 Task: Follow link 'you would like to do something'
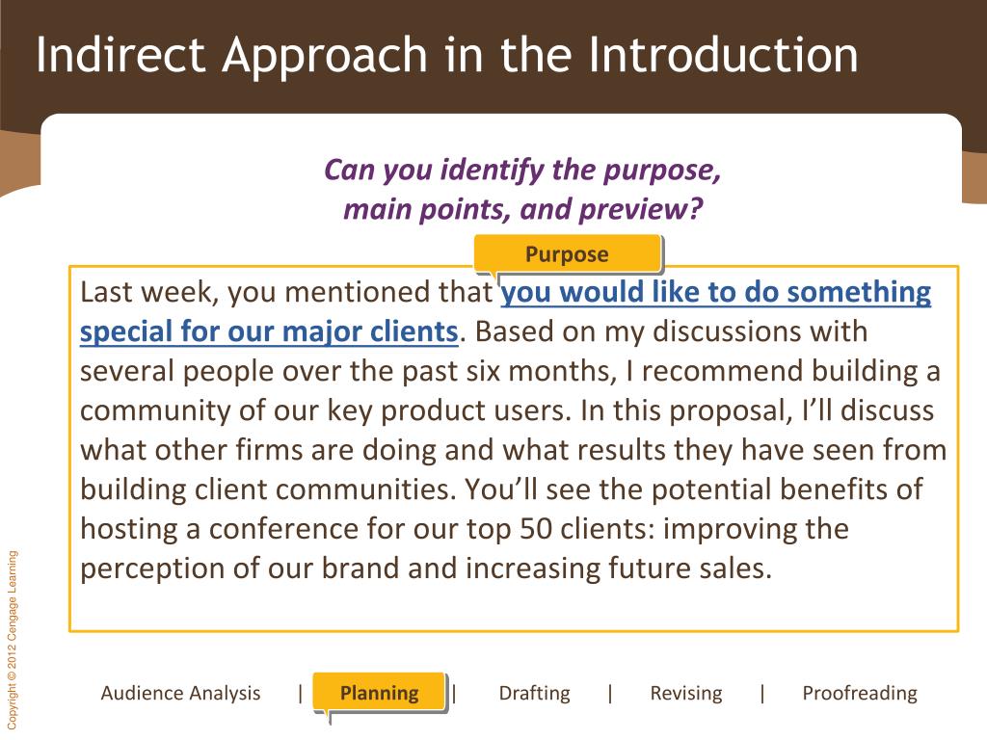click(716, 292)
